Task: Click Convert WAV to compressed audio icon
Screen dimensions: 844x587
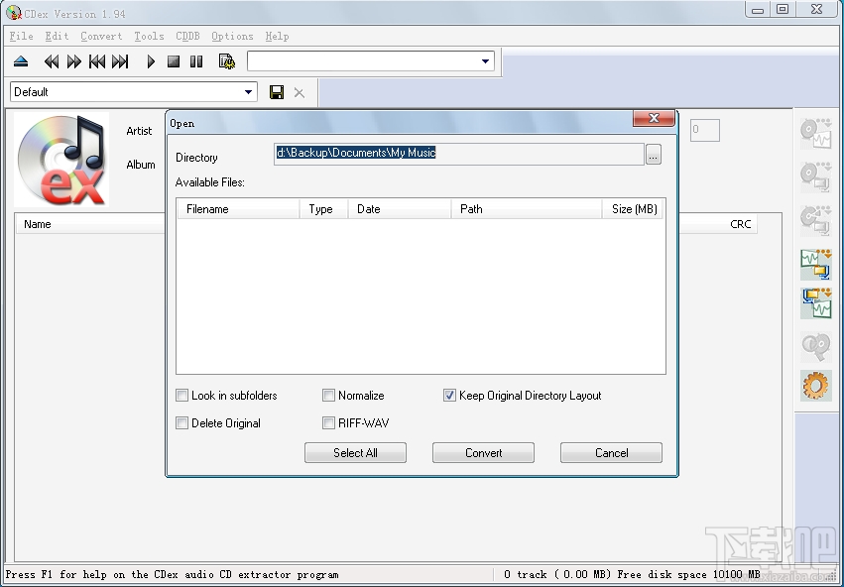Action: click(x=816, y=264)
